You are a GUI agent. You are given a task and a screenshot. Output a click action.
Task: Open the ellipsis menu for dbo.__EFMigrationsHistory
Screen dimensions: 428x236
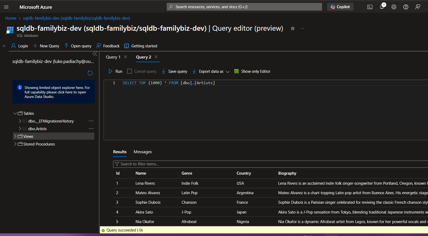click(x=91, y=121)
